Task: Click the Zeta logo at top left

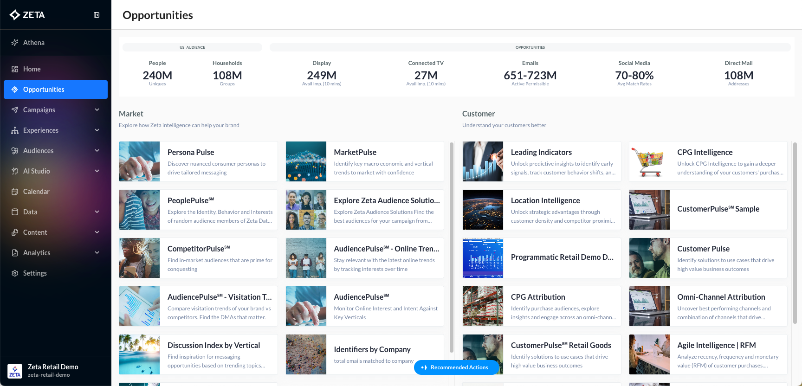Action: [x=27, y=15]
